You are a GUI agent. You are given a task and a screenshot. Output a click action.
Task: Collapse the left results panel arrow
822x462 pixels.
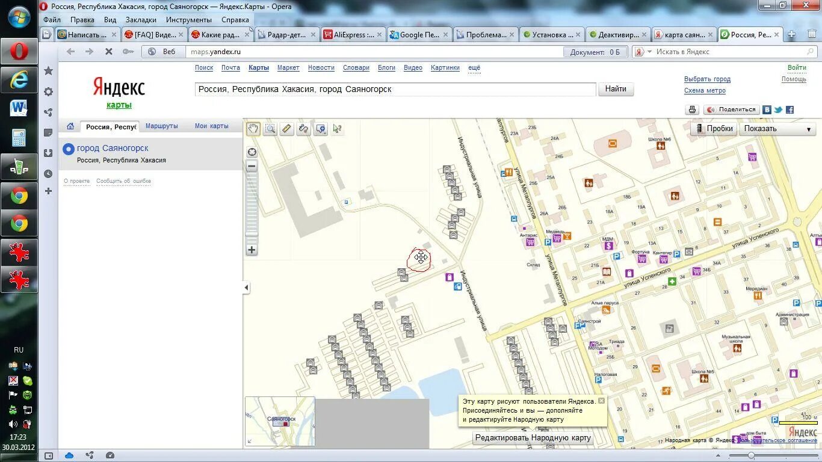tap(246, 288)
